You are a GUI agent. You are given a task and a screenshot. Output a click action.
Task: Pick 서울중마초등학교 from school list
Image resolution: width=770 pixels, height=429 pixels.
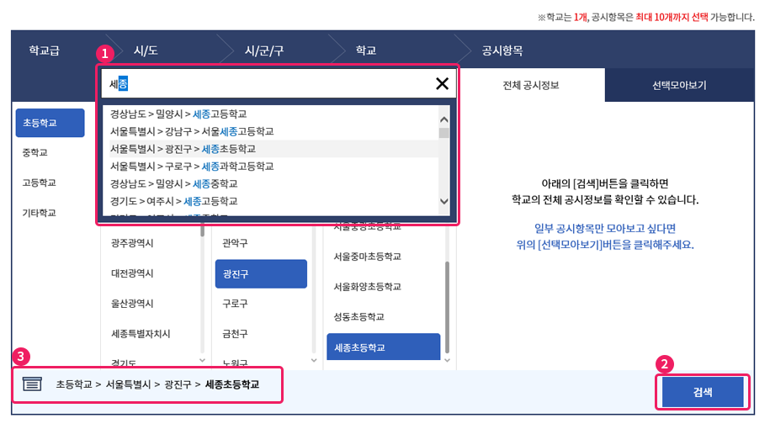pyautogui.click(x=367, y=257)
